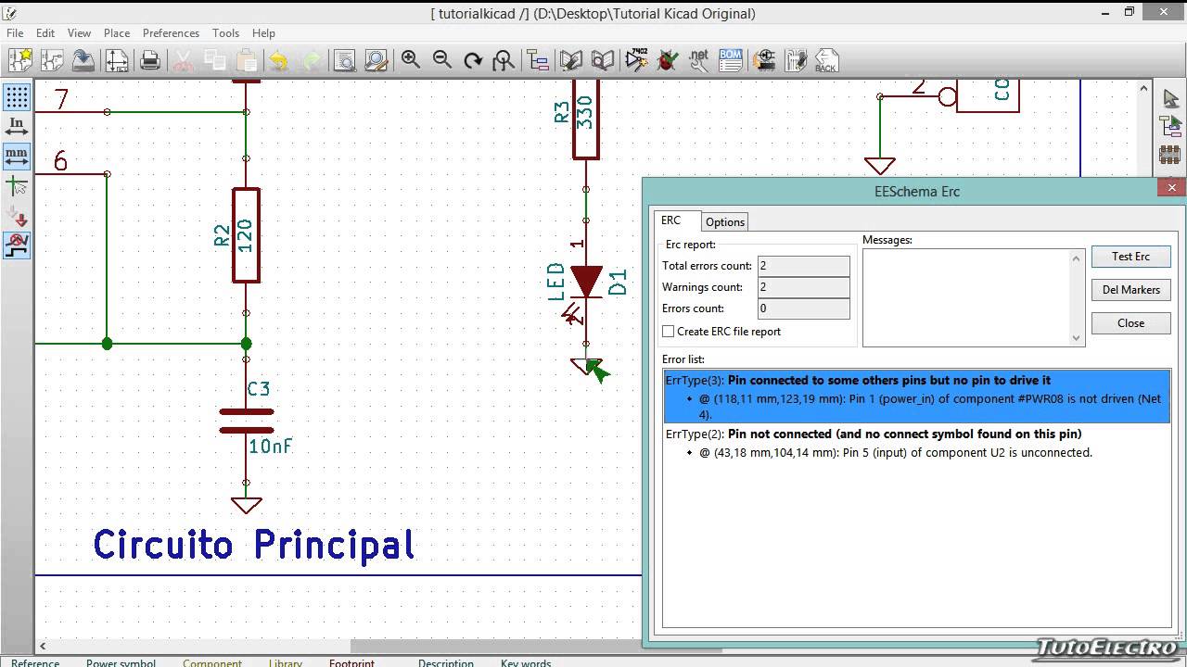Open the Help menu
The height and width of the screenshot is (667, 1187).
(x=263, y=32)
